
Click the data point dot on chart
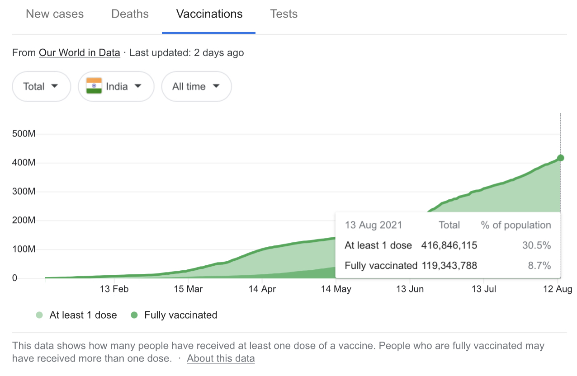pos(560,158)
